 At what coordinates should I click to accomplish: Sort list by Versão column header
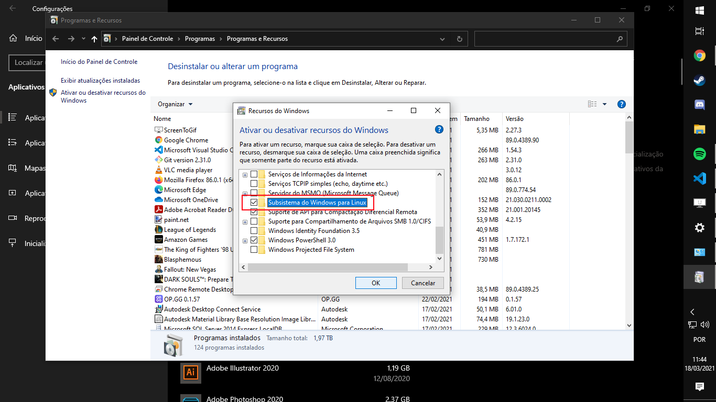click(x=514, y=119)
